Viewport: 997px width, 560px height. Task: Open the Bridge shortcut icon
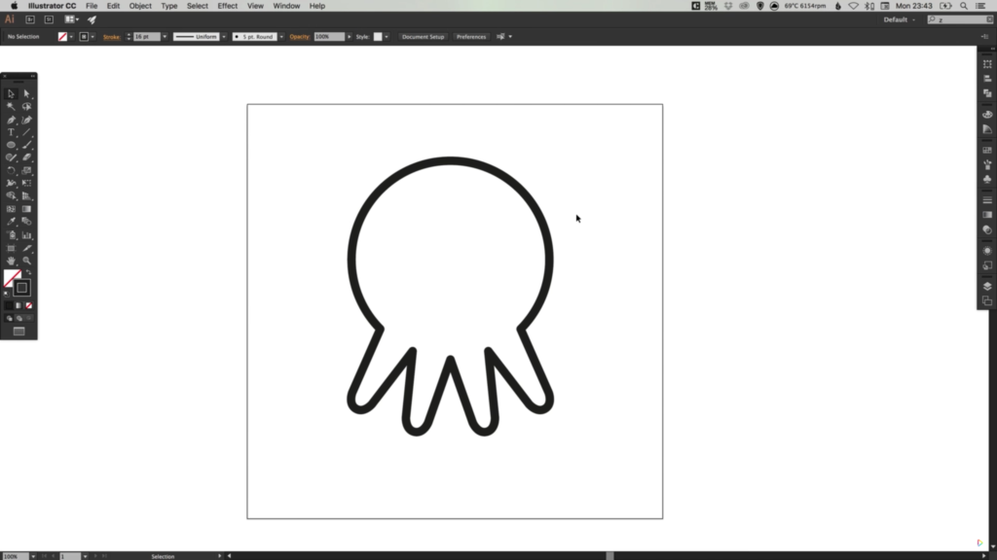30,19
